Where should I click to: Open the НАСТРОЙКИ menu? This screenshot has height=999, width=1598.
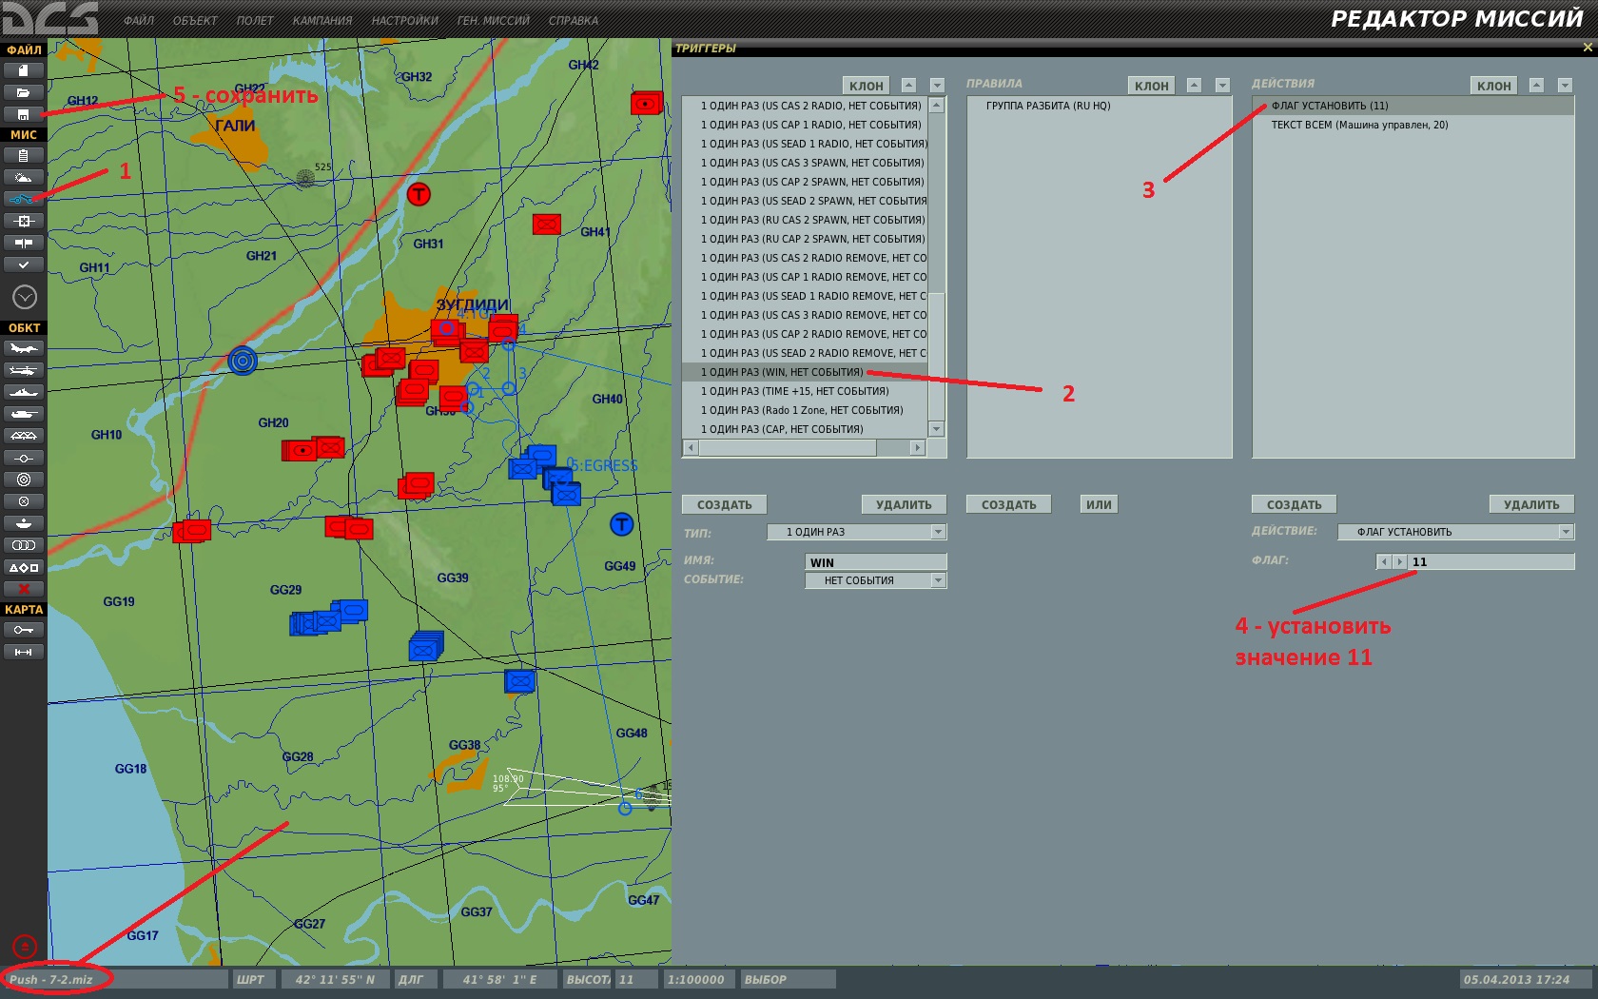(405, 20)
